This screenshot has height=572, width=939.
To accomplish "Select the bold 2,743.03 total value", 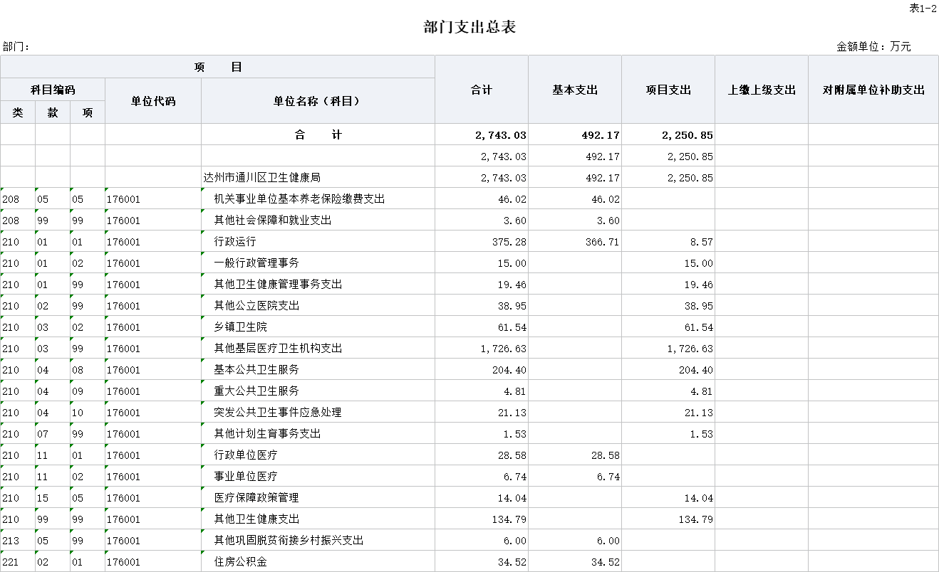I will [x=501, y=135].
